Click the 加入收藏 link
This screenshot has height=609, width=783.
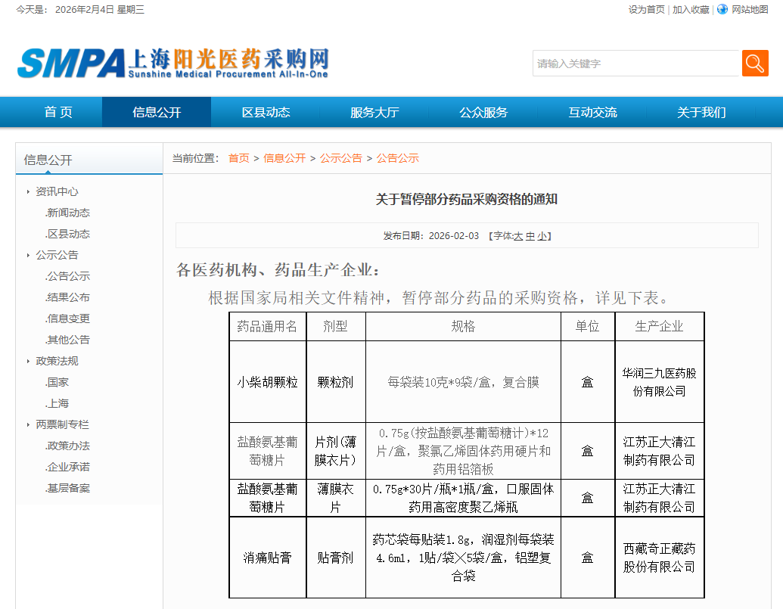(x=691, y=9)
